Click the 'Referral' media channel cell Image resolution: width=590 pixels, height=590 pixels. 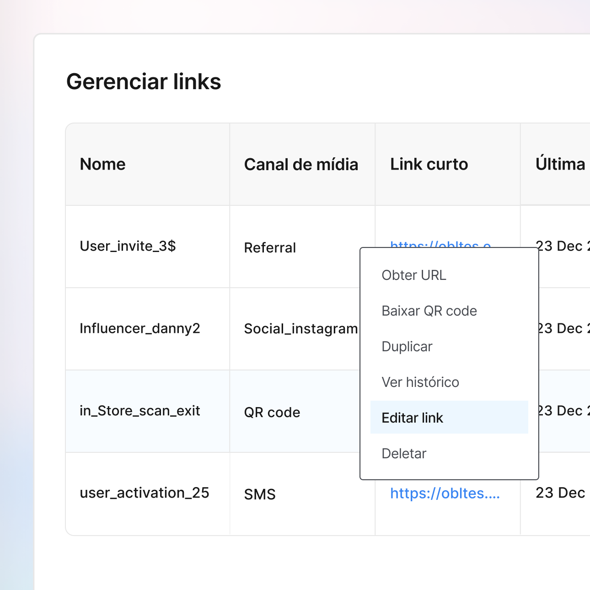(x=270, y=247)
